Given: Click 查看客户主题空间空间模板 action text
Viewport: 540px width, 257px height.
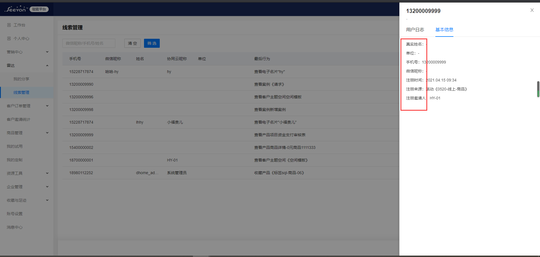Looking at the screenshot, I should pyautogui.click(x=278, y=97).
